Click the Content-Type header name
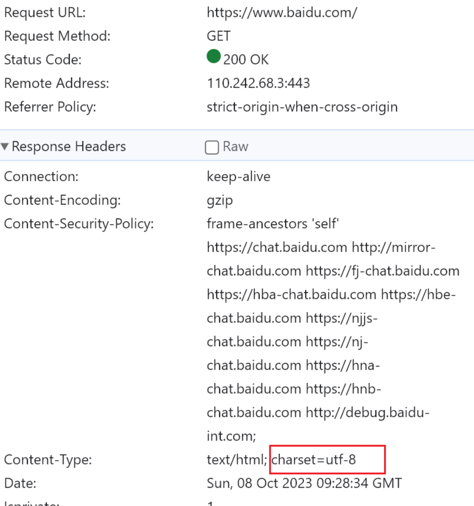474x506 pixels. tap(48, 460)
